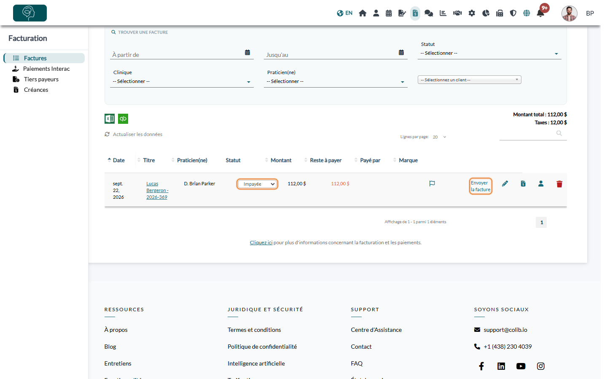Viewport: 607px width, 379px height.
Task: Open the Clinique dropdown
Action: (182, 82)
